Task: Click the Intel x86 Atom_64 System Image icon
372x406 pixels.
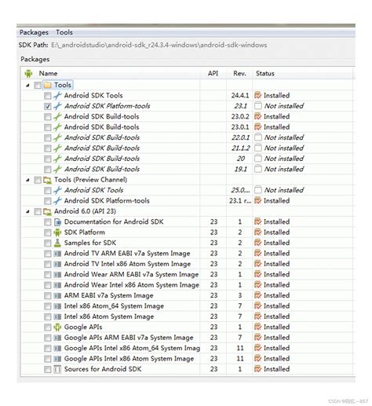Action: [57, 306]
